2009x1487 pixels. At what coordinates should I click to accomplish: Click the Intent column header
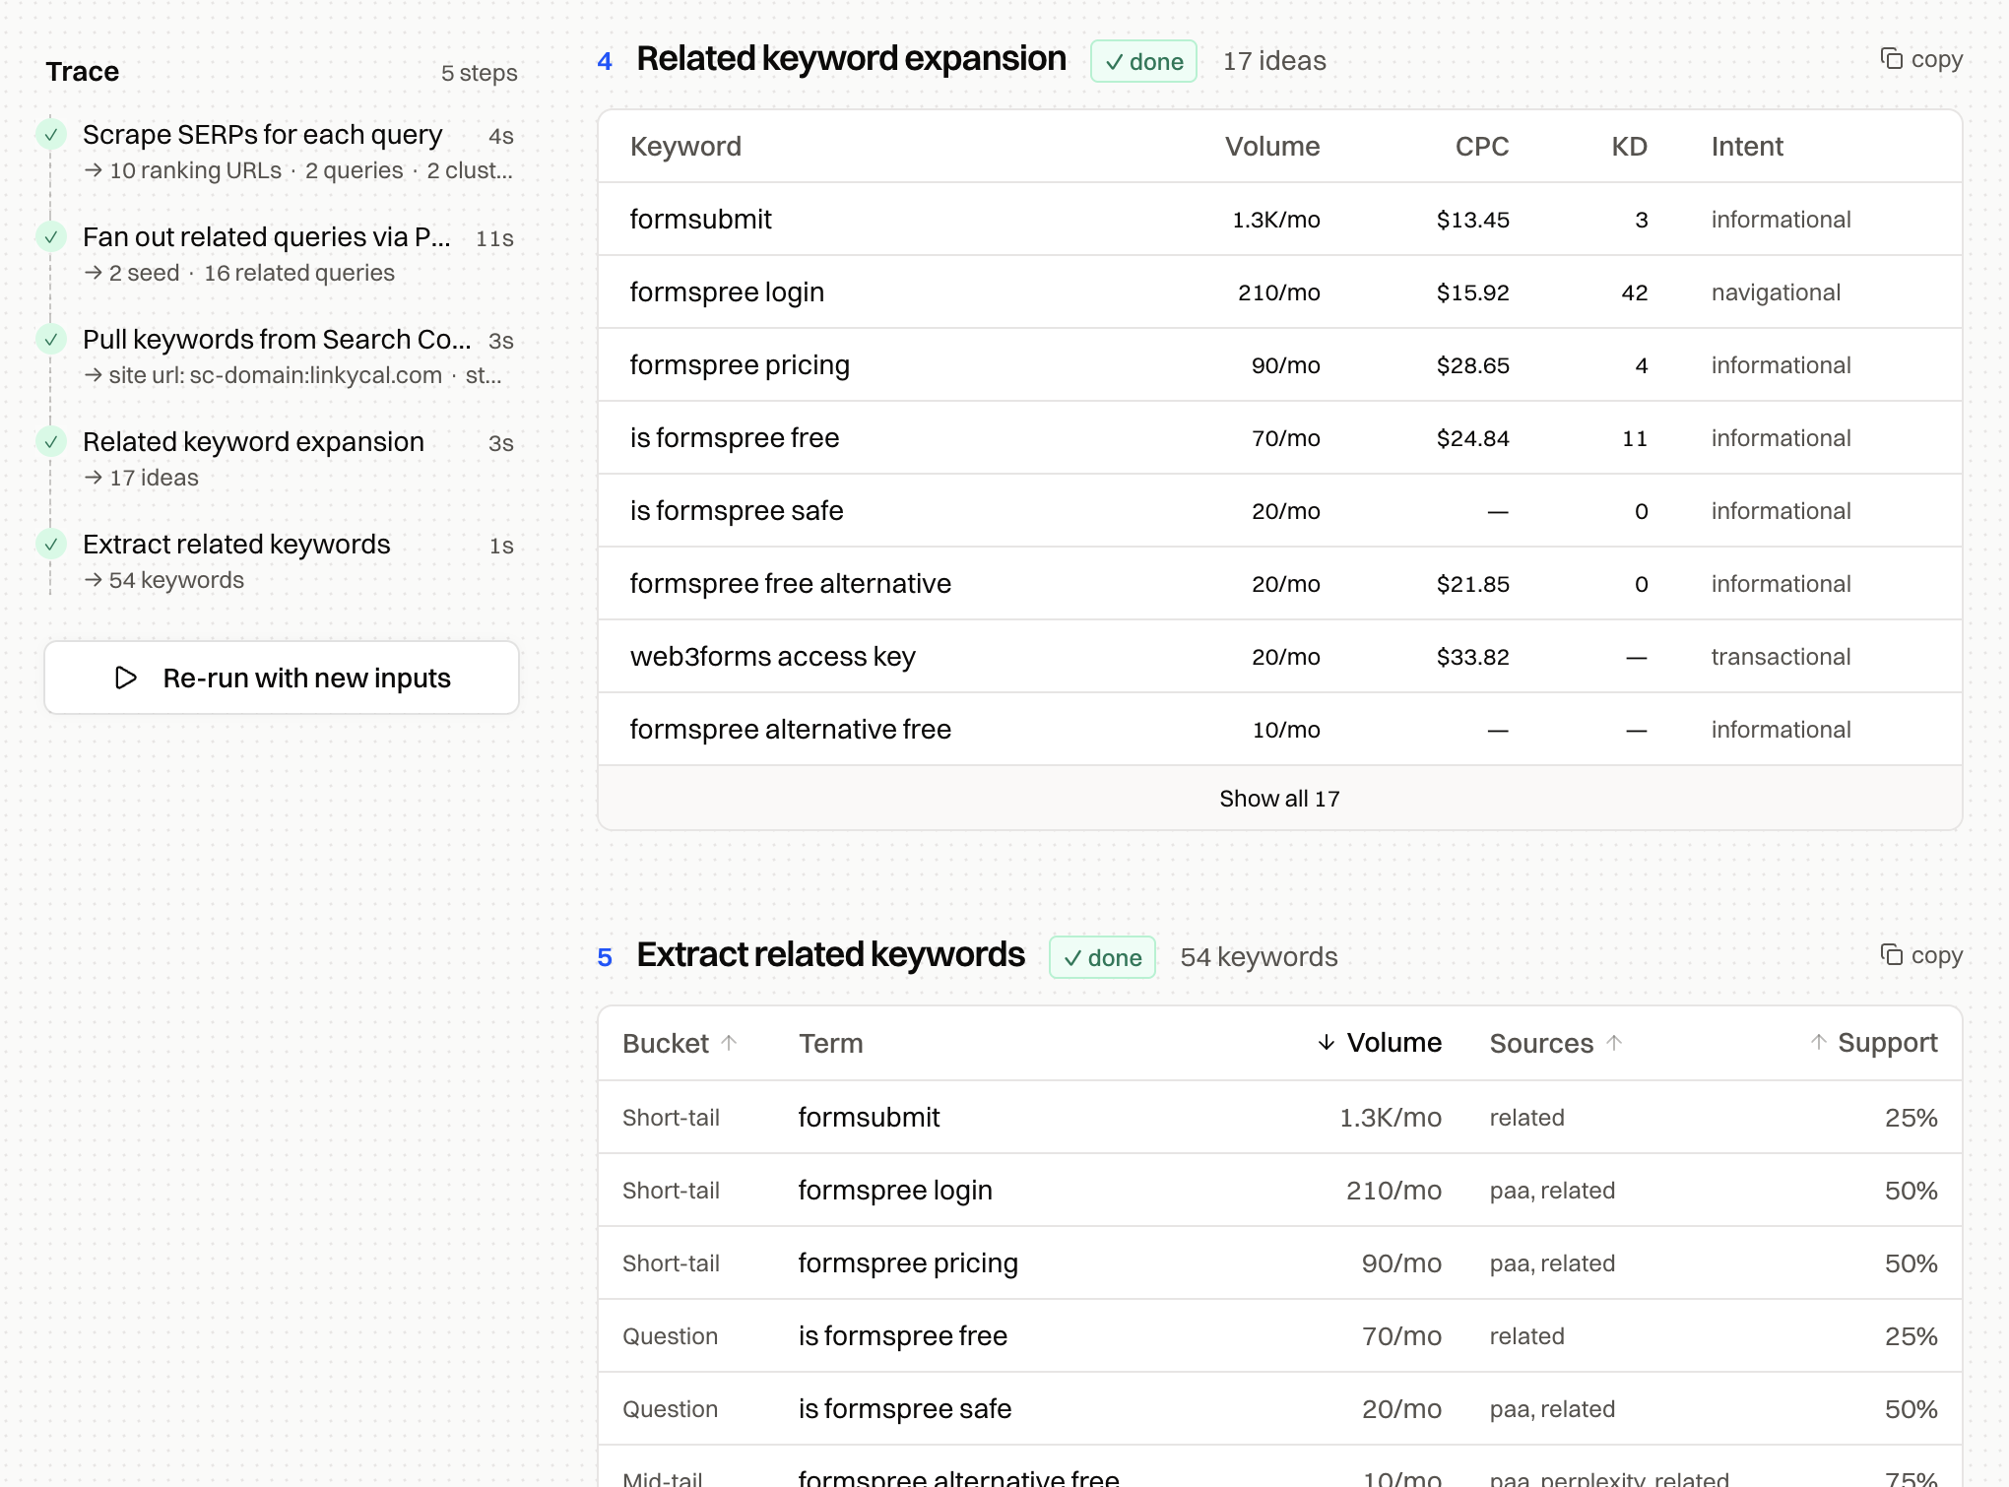point(1747,147)
